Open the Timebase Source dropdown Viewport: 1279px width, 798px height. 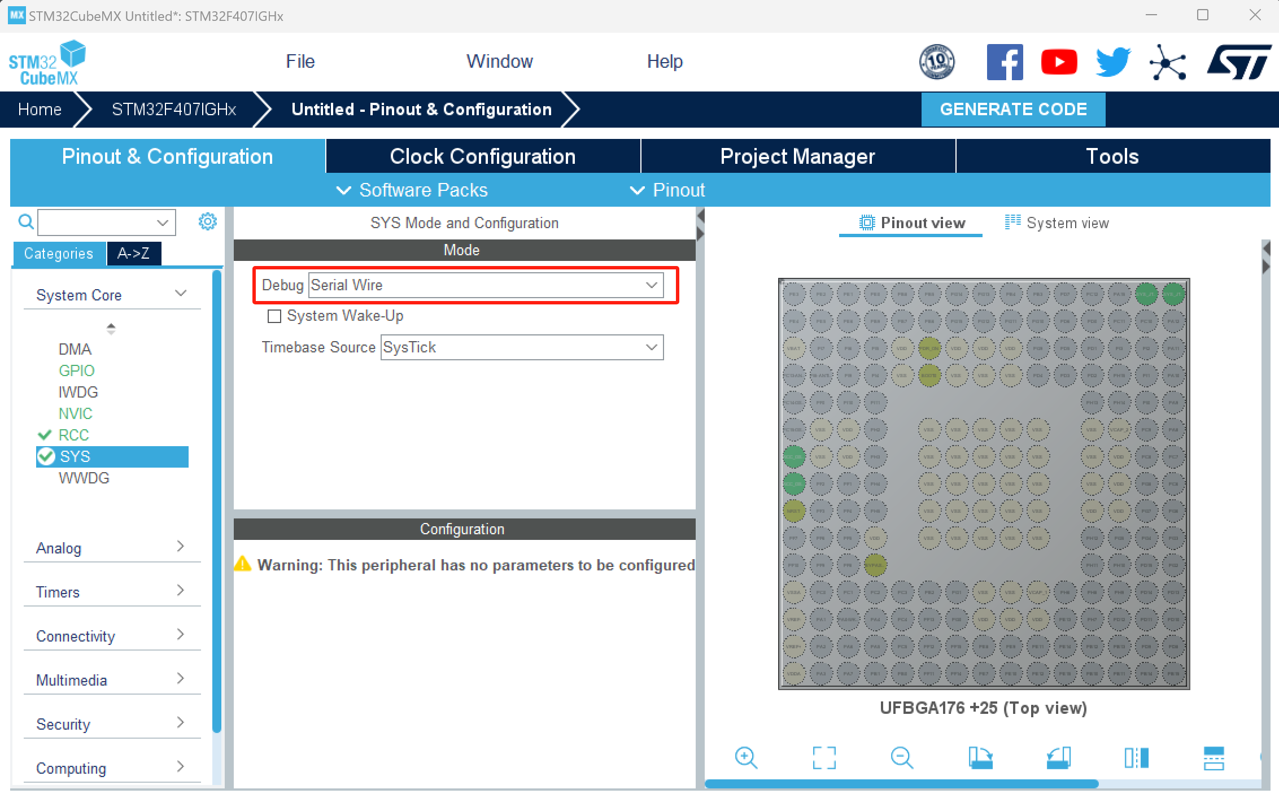point(522,347)
